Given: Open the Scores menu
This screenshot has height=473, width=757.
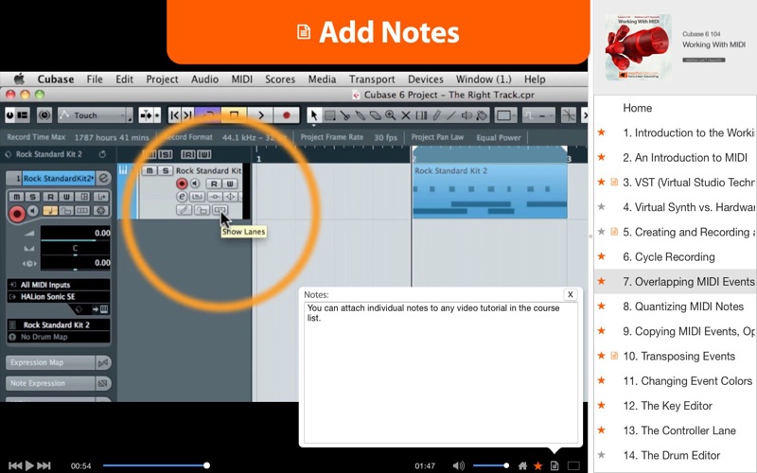Looking at the screenshot, I should pos(280,79).
